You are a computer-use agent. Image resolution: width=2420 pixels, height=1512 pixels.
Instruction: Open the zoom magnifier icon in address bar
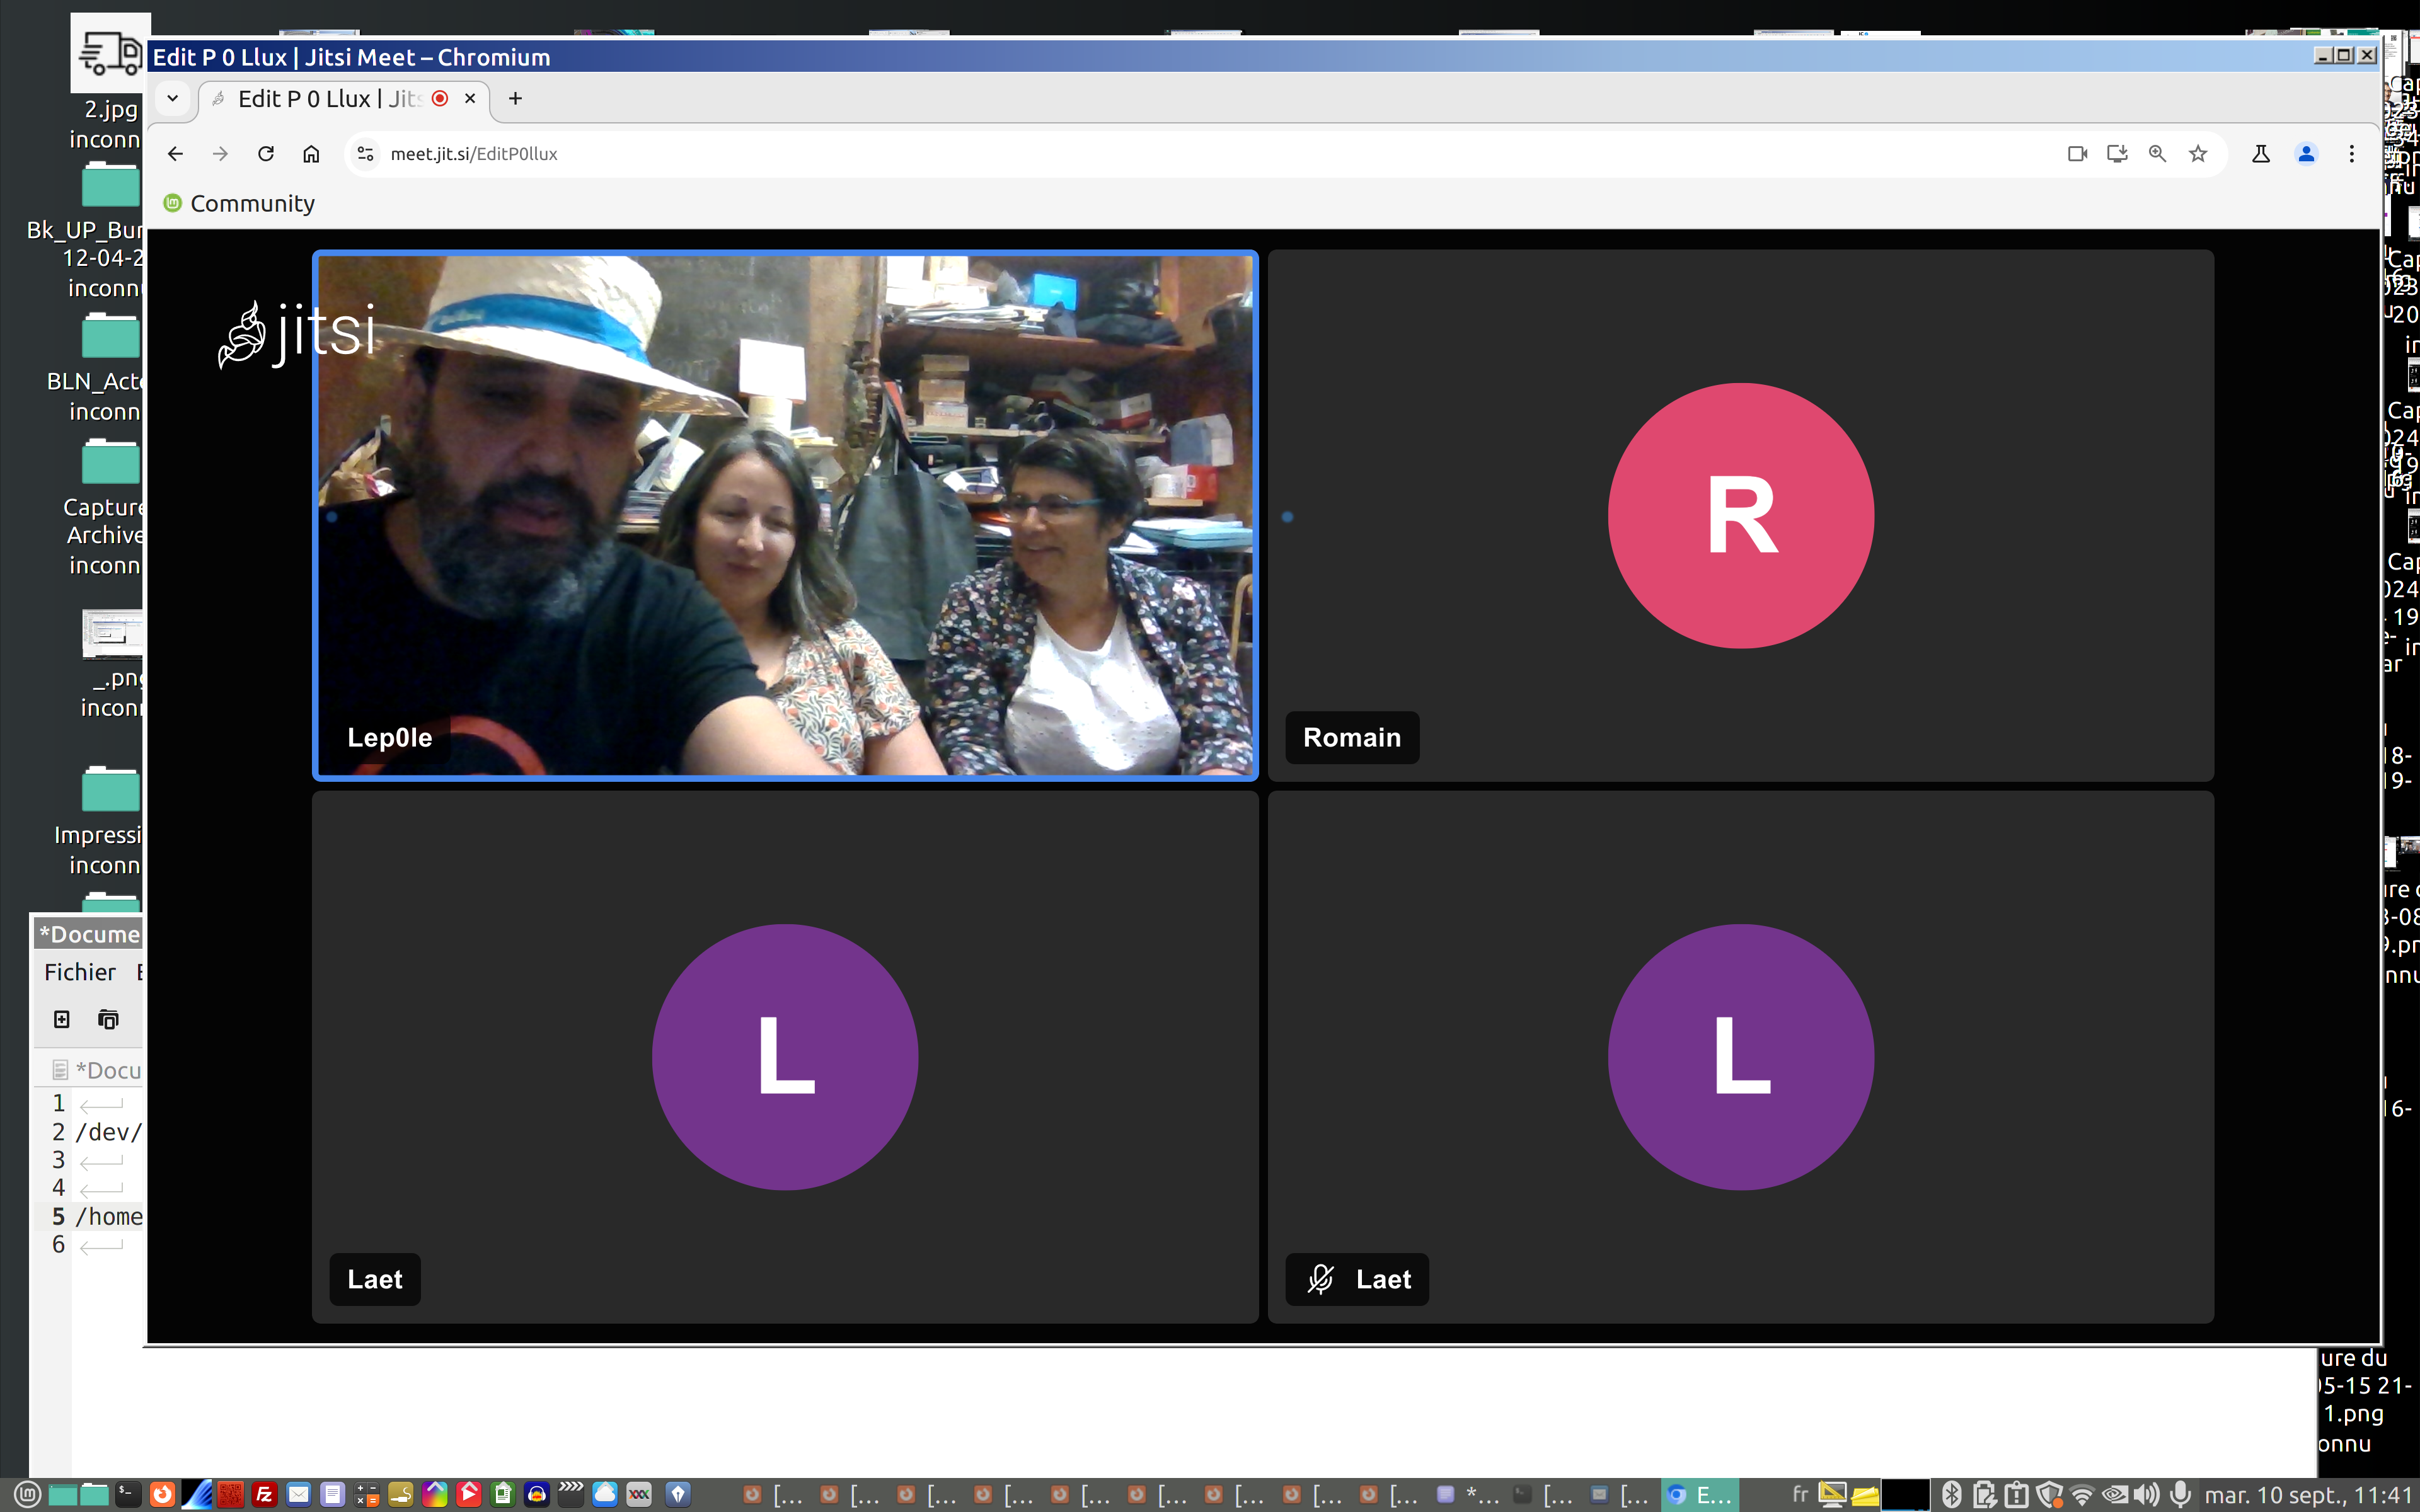click(2157, 154)
